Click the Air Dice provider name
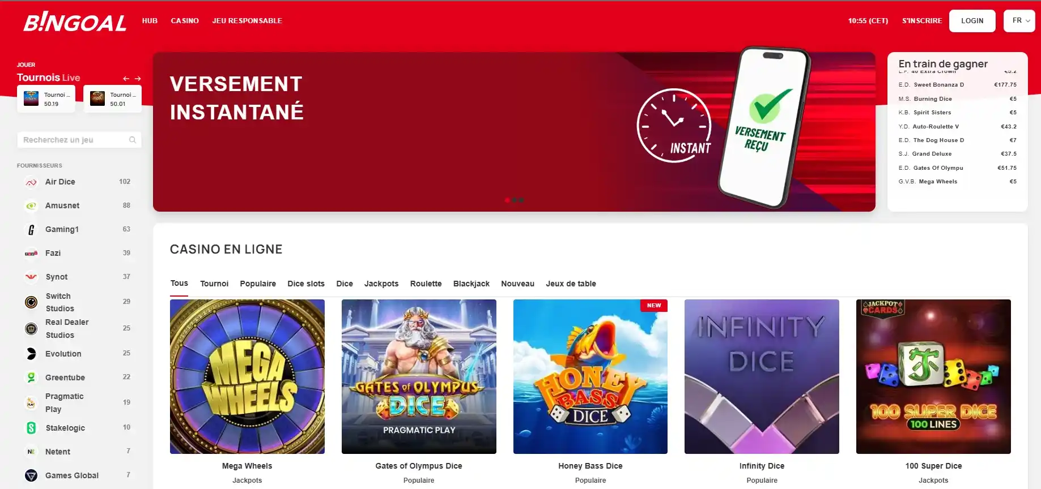 (x=60, y=182)
